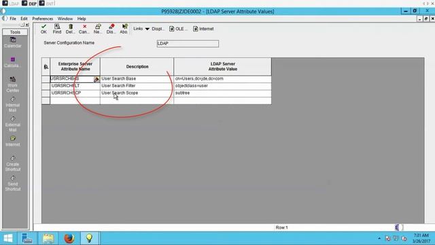Click the Delete trash toolbar icon
The width and height of the screenshot is (435, 245).
pos(70,29)
